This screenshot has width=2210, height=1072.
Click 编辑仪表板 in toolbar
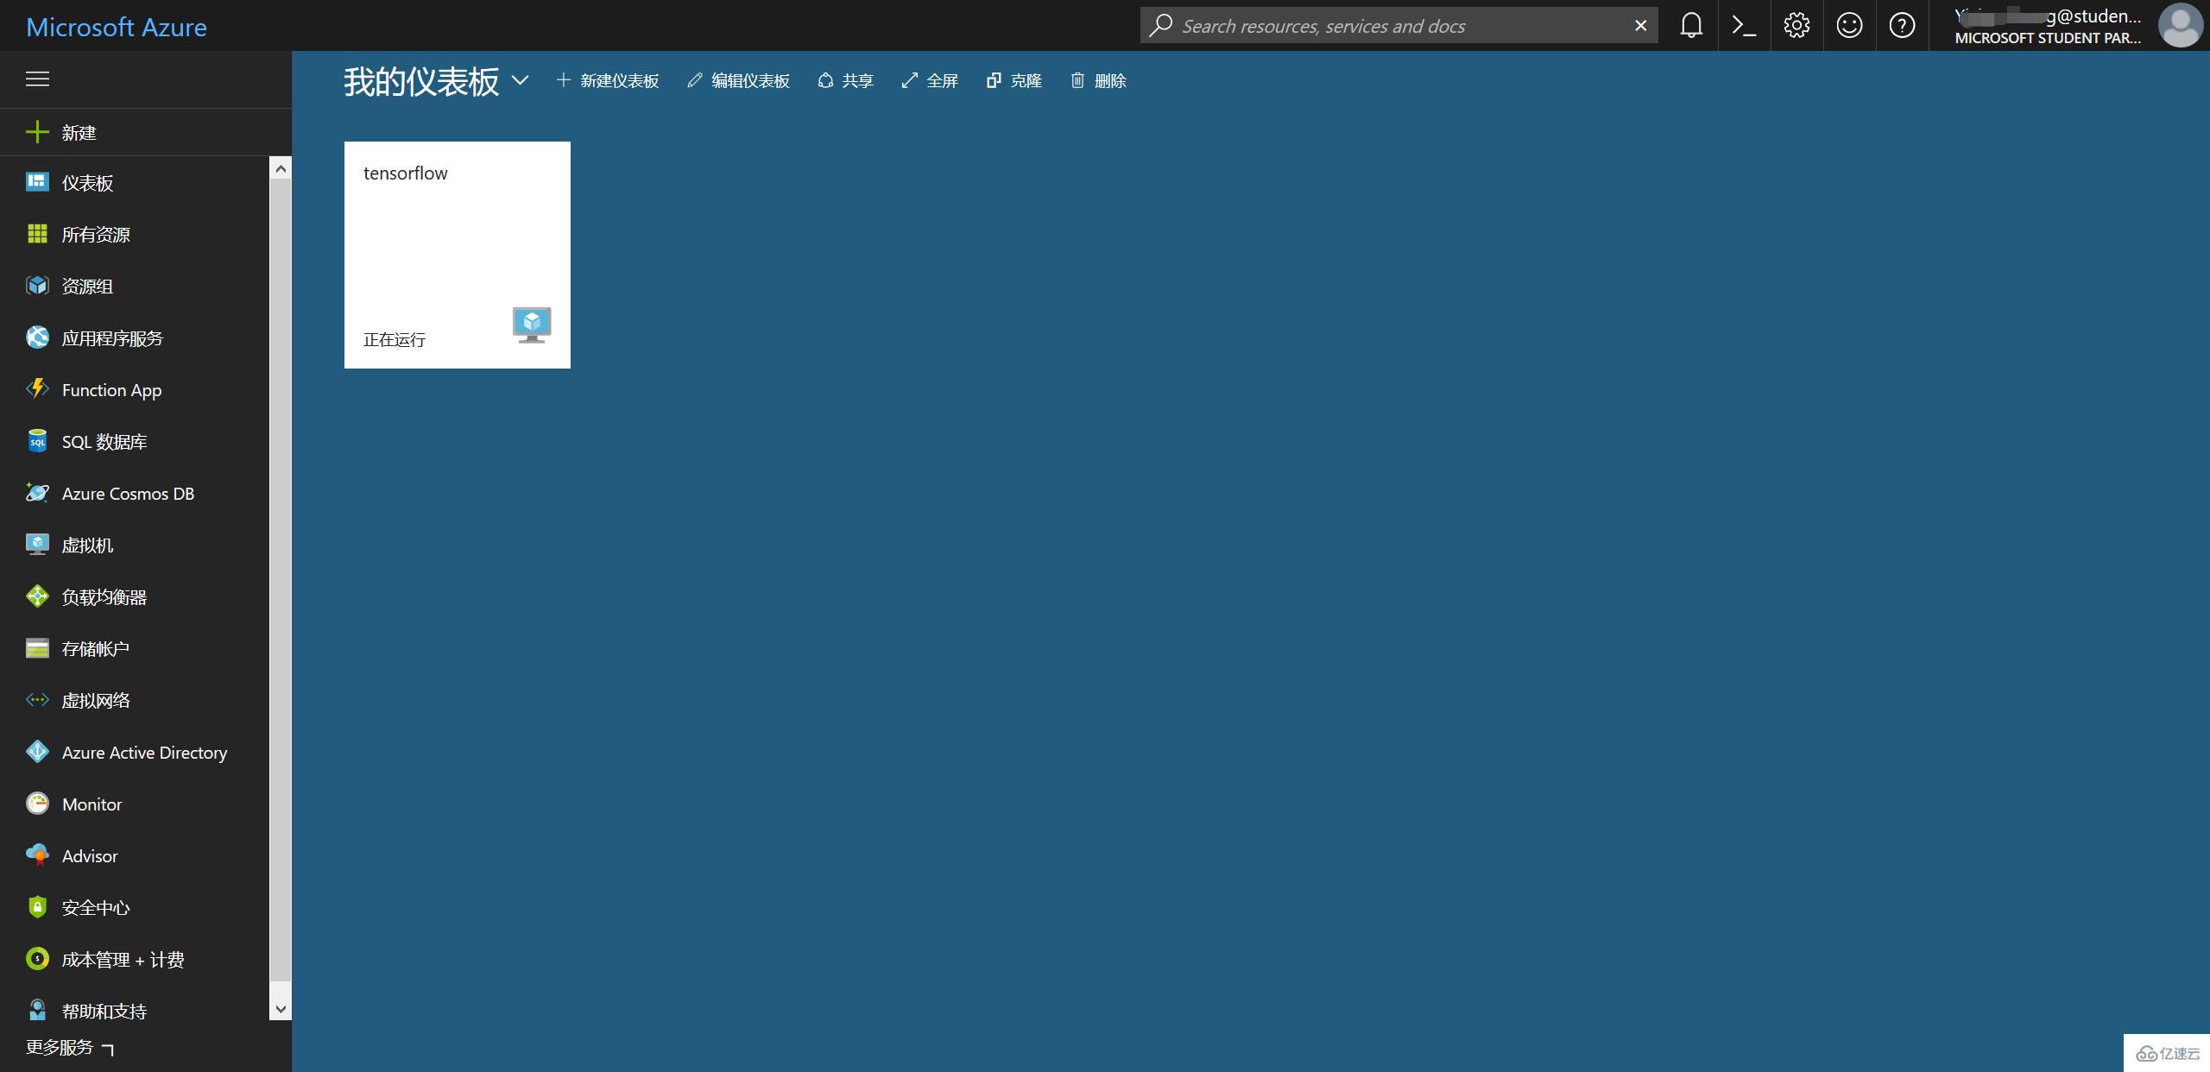739,80
